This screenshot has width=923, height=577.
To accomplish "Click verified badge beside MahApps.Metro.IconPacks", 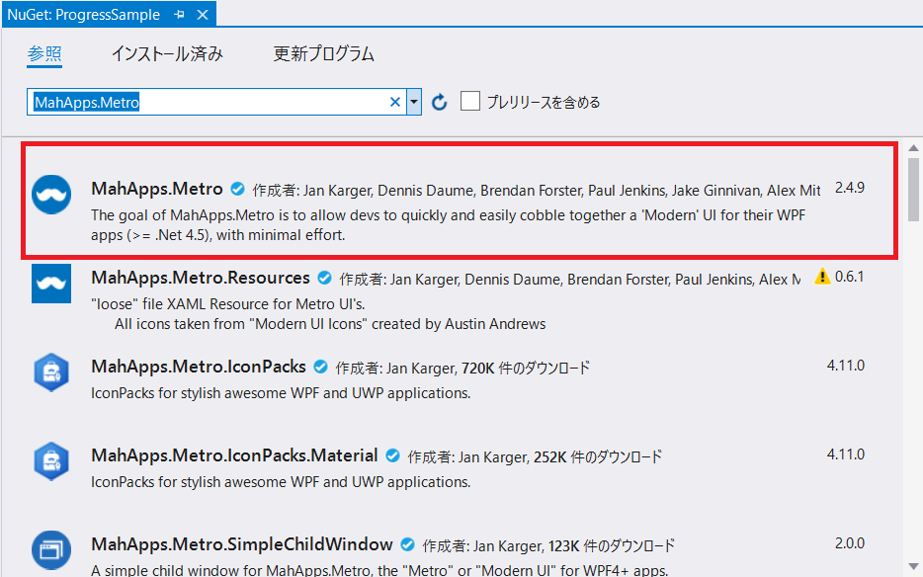I will coord(320,367).
